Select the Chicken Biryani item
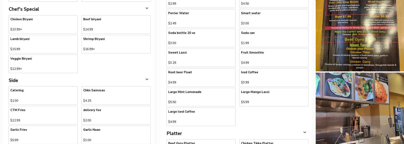404x144 pixels. coord(43,24)
